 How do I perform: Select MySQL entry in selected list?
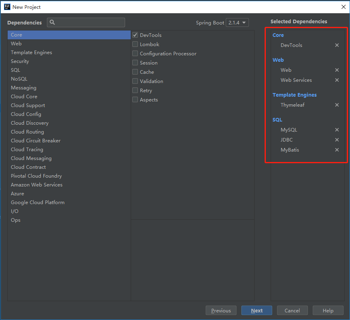tap(289, 130)
